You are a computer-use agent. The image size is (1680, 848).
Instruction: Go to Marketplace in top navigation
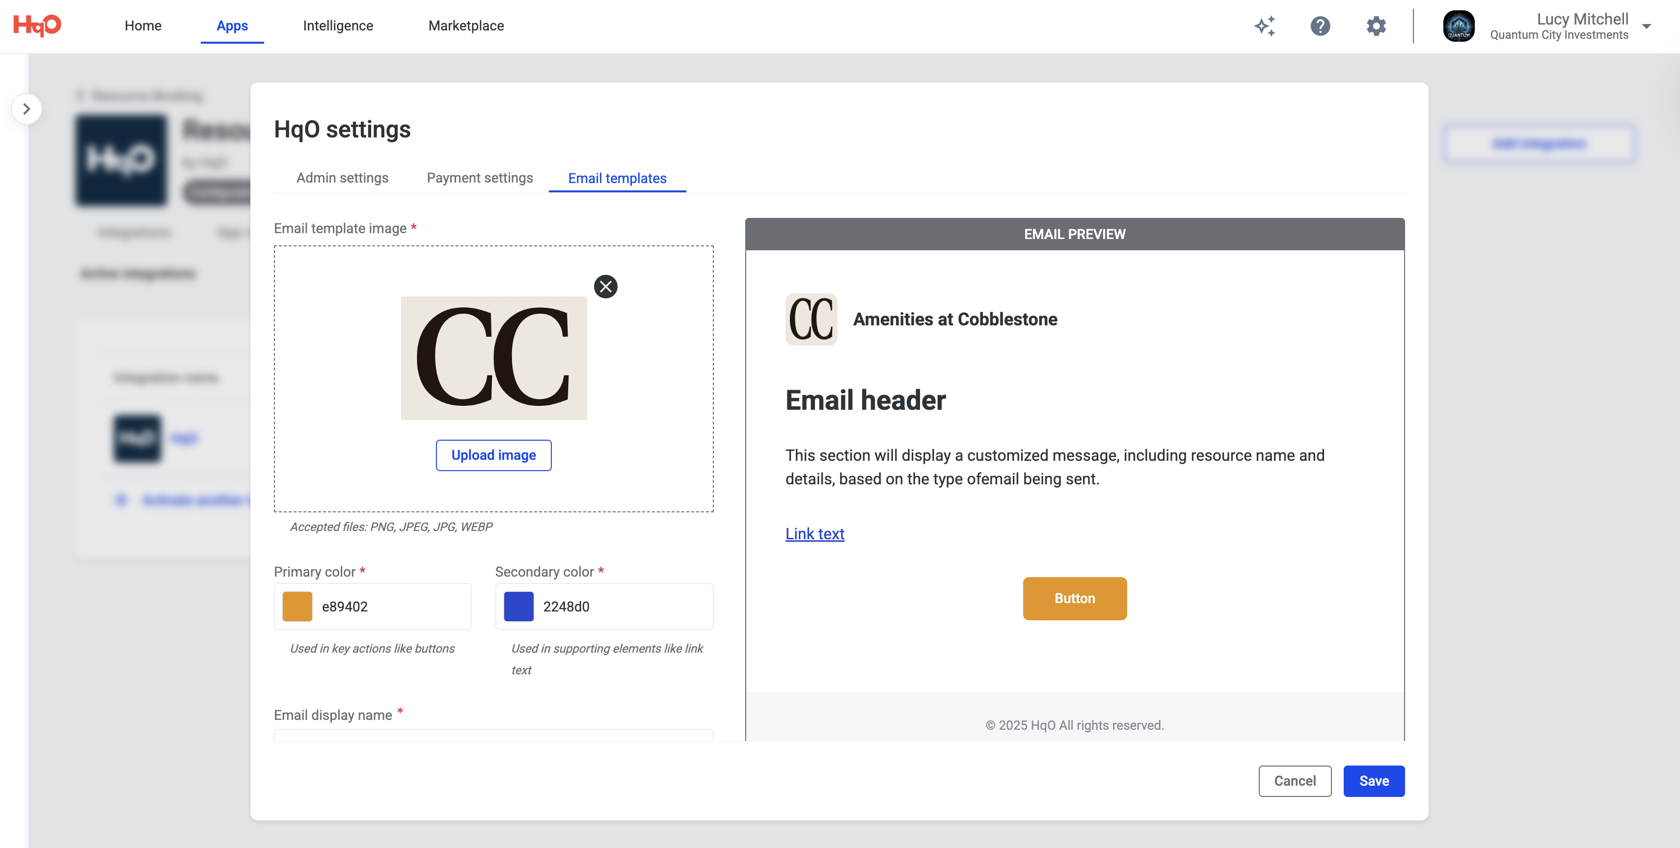tap(465, 26)
